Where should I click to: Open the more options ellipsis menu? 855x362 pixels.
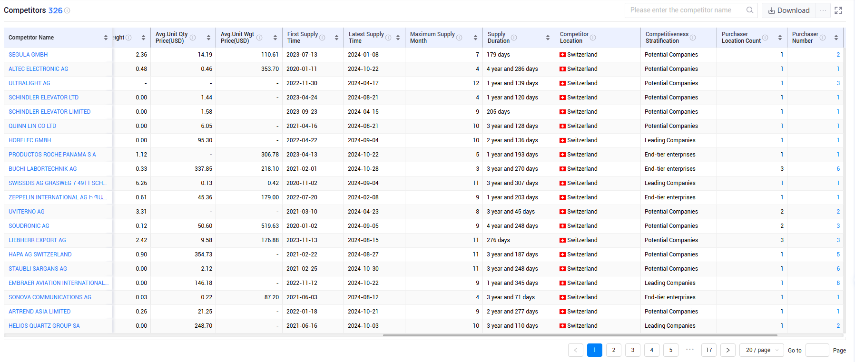[823, 10]
